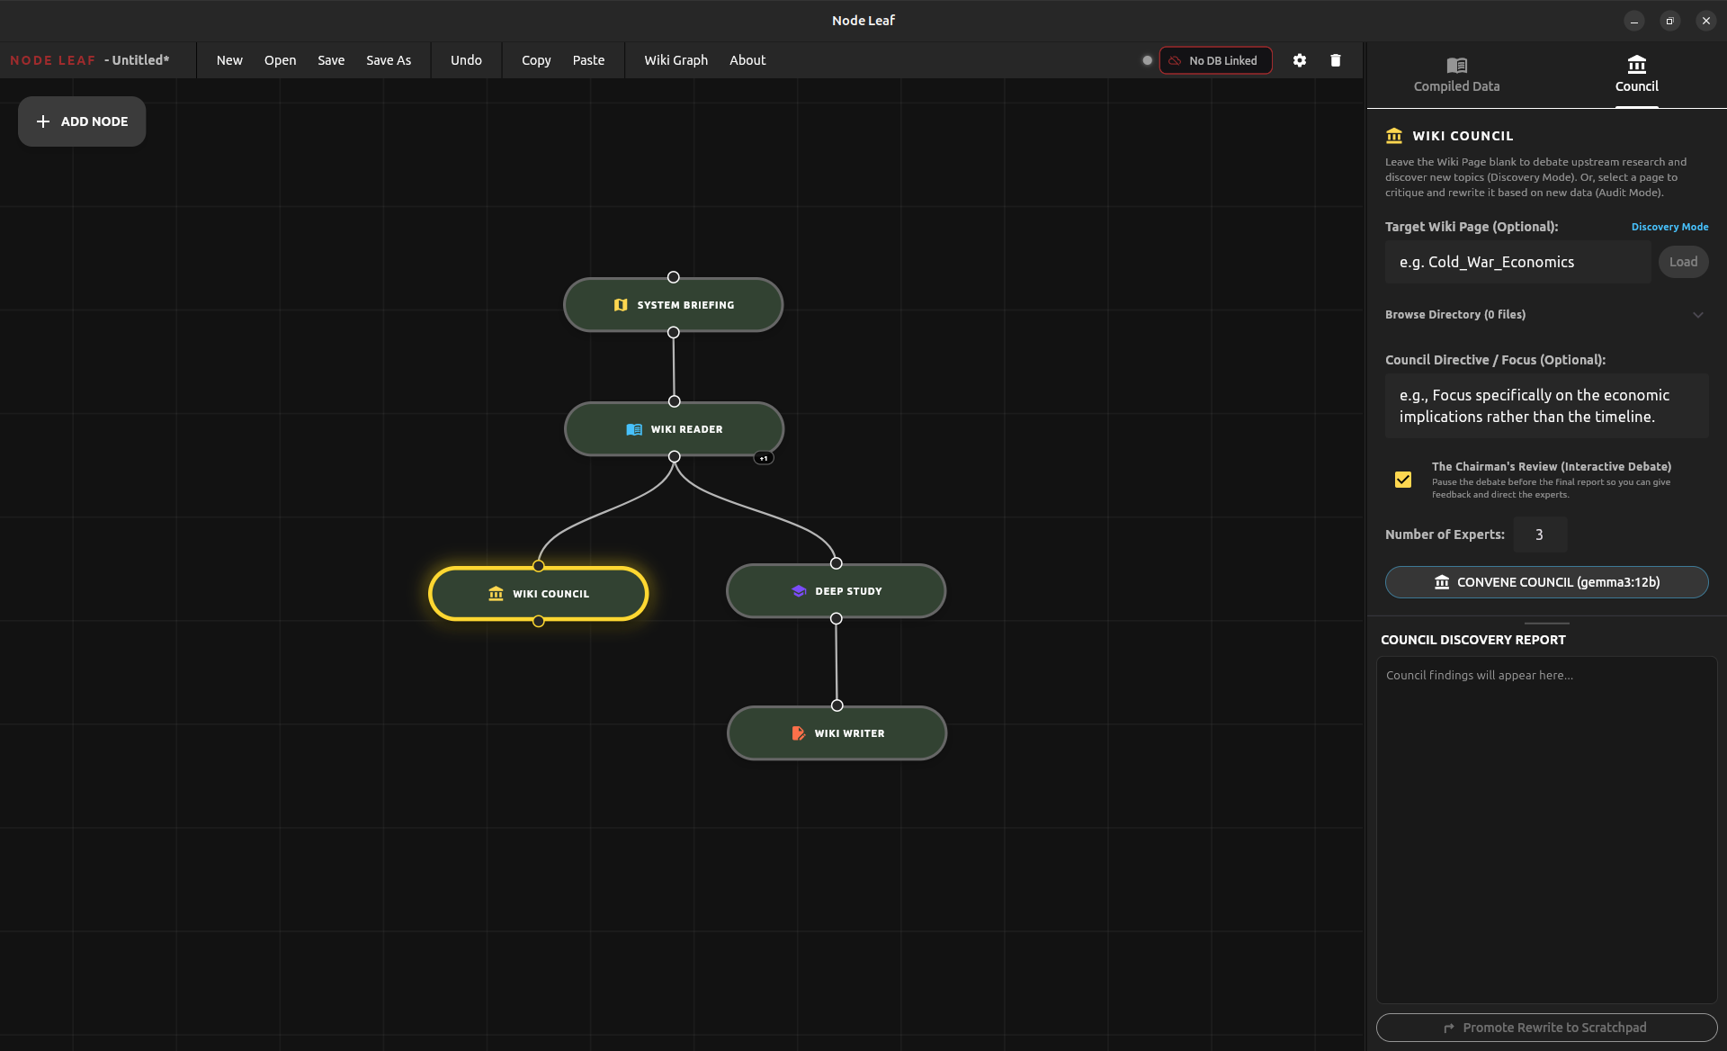Click the Browse Directory chevron arrow
Image resolution: width=1727 pixels, height=1051 pixels.
[1697, 315]
